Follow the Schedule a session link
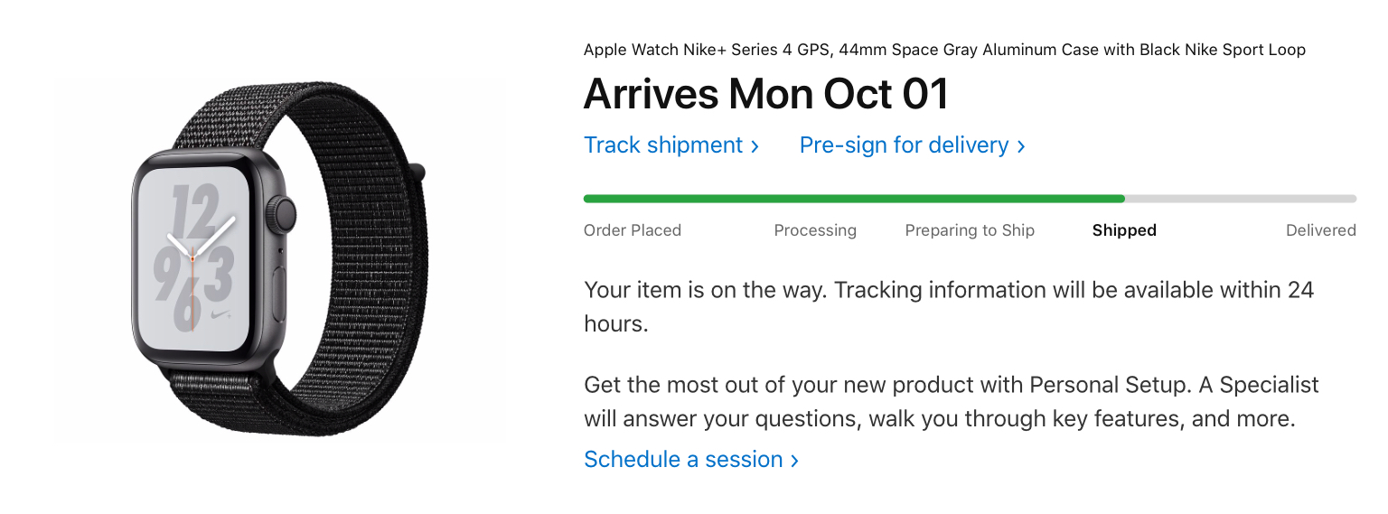The width and height of the screenshot is (1388, 514). pos(683,460)
